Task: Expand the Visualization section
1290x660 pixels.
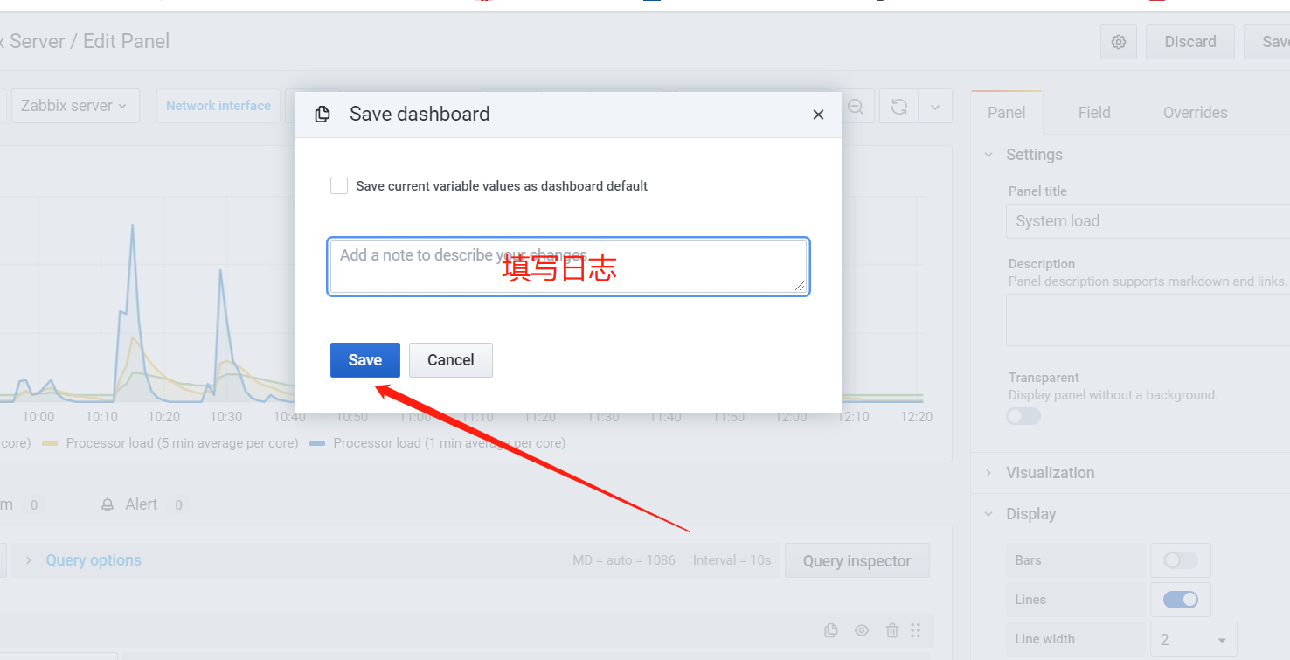Action: (1050, 473)
